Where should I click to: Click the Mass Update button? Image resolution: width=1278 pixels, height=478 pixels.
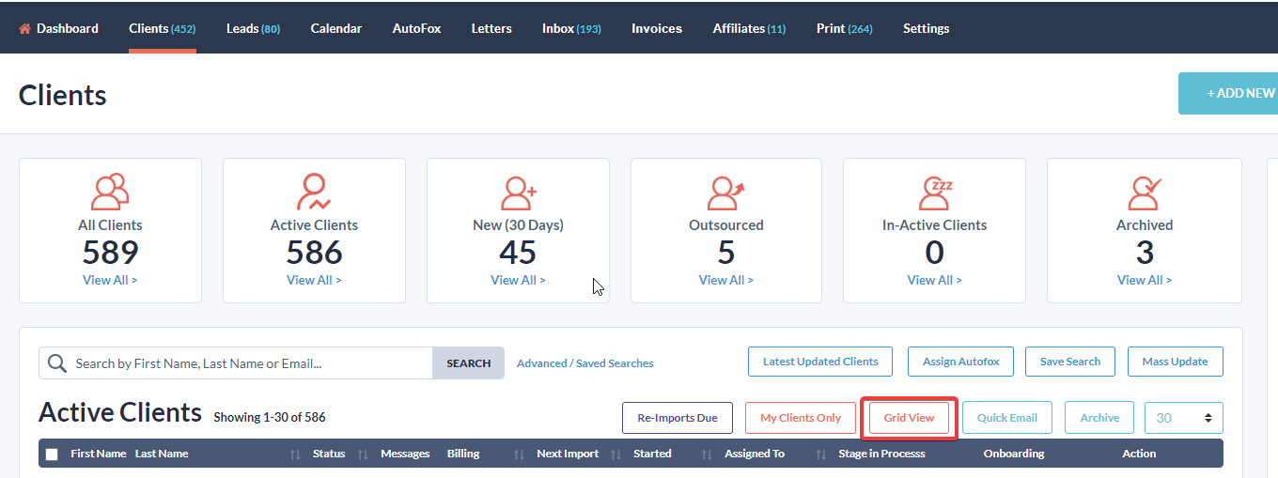point(1175,362)
